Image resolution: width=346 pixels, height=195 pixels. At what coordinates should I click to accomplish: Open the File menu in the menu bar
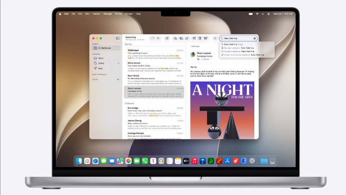click(73, 14)
